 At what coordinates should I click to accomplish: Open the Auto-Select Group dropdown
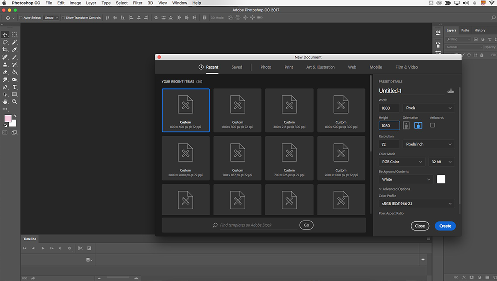(51, 18)
